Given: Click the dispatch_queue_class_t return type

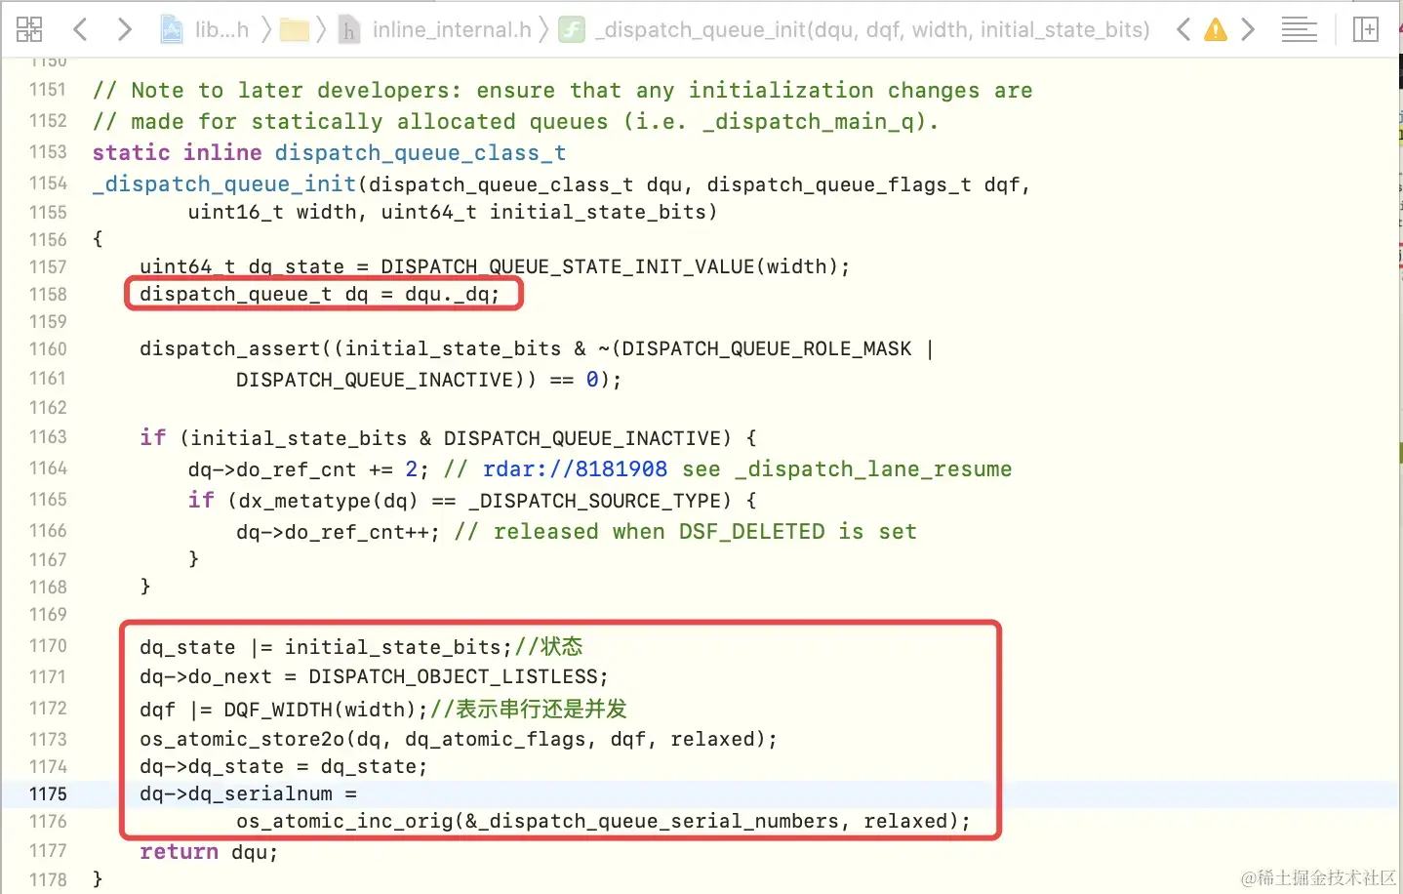Looking at the screenshot, I should point(420,153).
